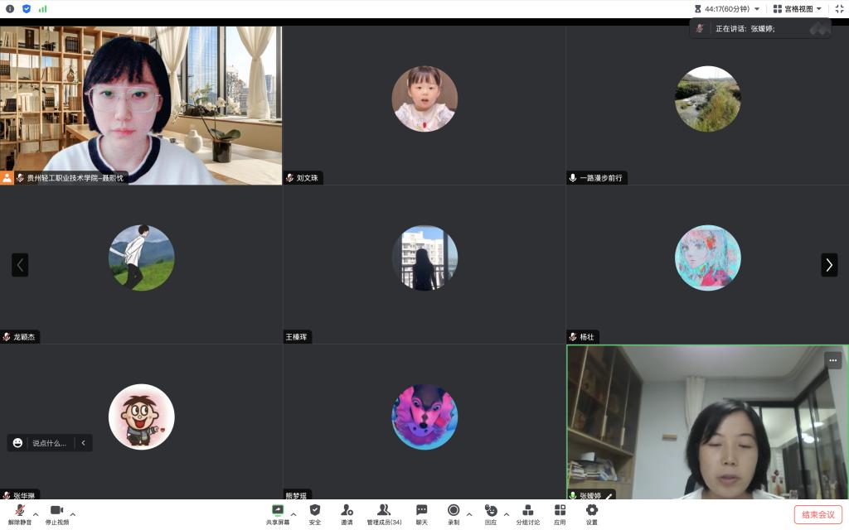Image resolution: width=849 pixels, height=530 pixels.
Task: Go to next page of participants
Action: 829,264
